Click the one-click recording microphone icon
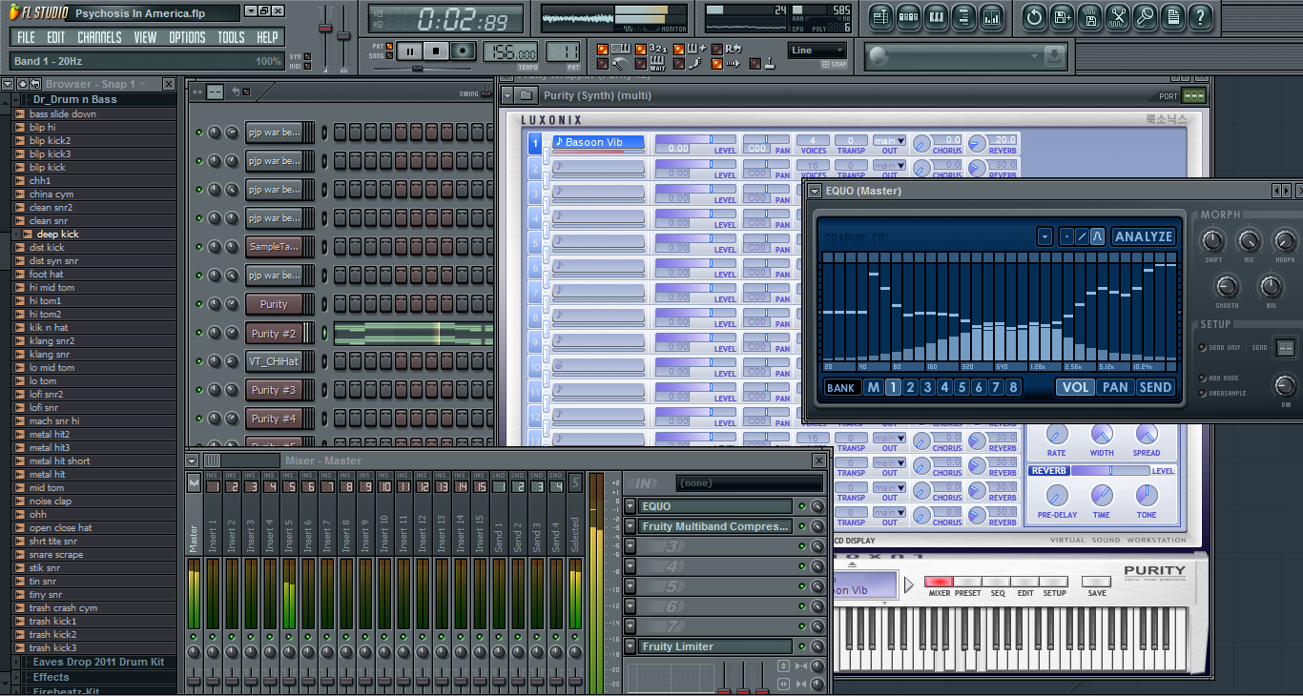The width and height of the screenshot is (1303, 696). point(1145,17)
